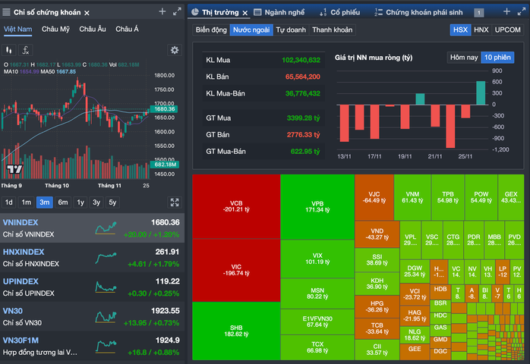Click the TradingView logo on the chart
The image size is (530, 364).
(x=13, y=169)
